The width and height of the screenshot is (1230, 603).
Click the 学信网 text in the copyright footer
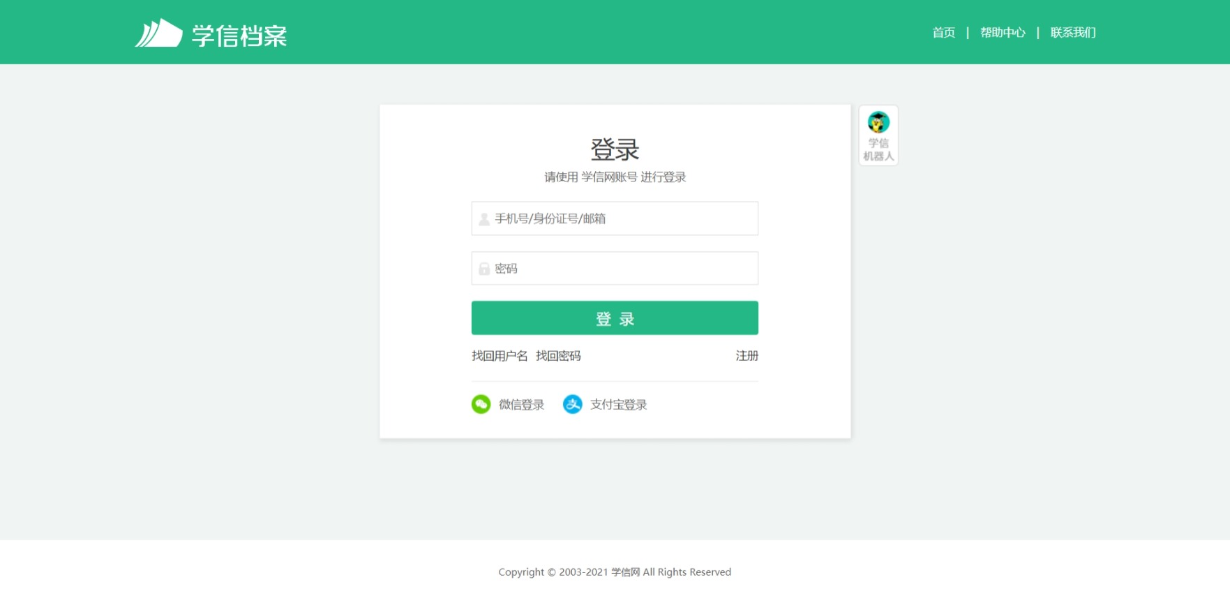tap(625, 572)
